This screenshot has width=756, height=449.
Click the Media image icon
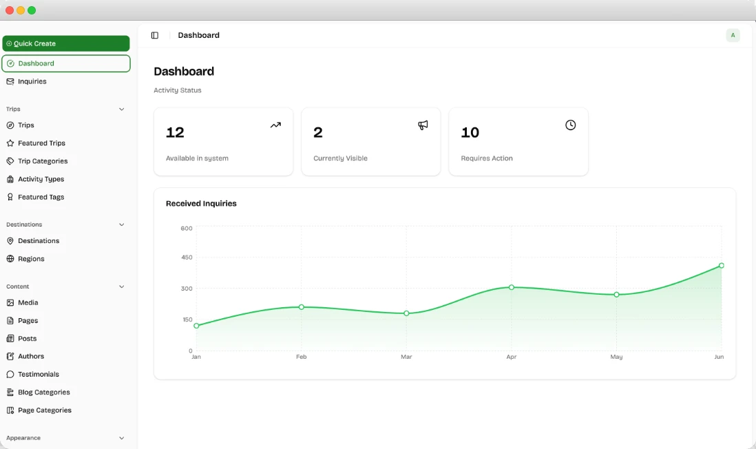(x=10, y=303)
